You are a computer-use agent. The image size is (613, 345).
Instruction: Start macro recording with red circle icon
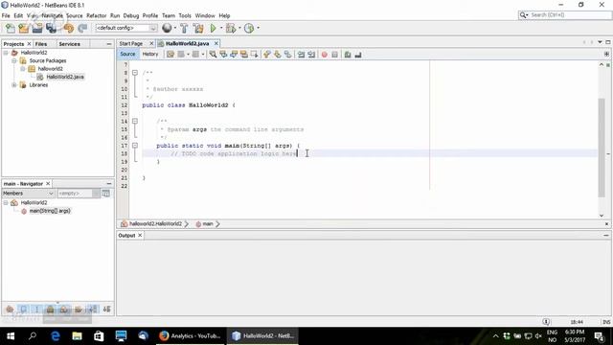tap(324, 55)
